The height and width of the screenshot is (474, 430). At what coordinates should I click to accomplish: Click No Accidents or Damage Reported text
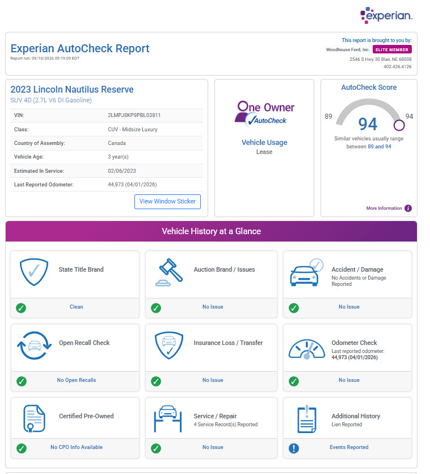pyautogui.click(x=359, y=281)
